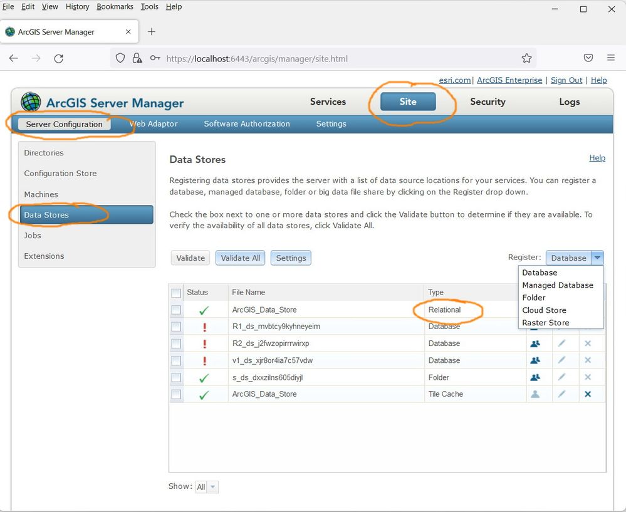Image resolution: width=626 pixels, height=512 pixels.
Task: Go back with the browser back arrow
Action: [x=14, y=58]
